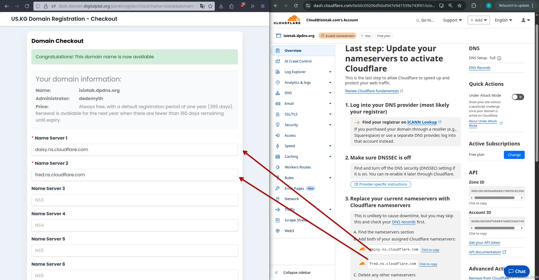Image resolution: width=539 pixels, height=280 pixels.
Task: Expand DNS sidebar section
Action: pyautogui.click(x=330, y=93)
